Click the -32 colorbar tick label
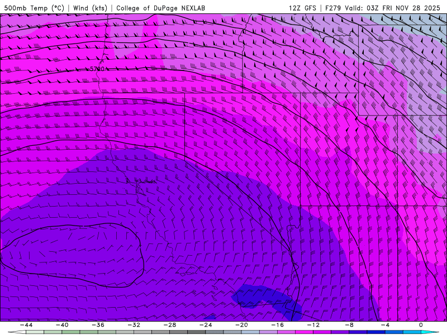The height and width of the screenshot is (335, 447). [x=134, y=325]
